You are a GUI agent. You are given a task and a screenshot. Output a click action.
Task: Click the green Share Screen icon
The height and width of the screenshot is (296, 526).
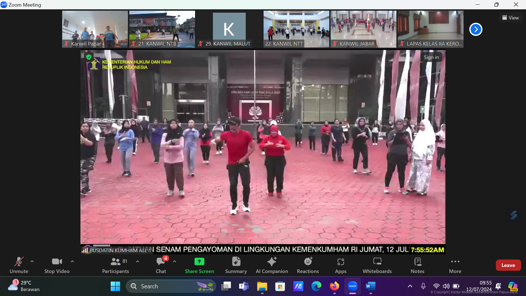pyautogui.click(x=199, y=262)
